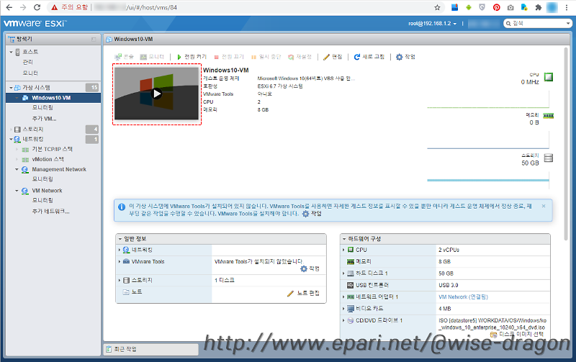Expand 기본 TCP/IP 스택 node
This screenshot has height=362, width=576.
[x=17, y=150]
